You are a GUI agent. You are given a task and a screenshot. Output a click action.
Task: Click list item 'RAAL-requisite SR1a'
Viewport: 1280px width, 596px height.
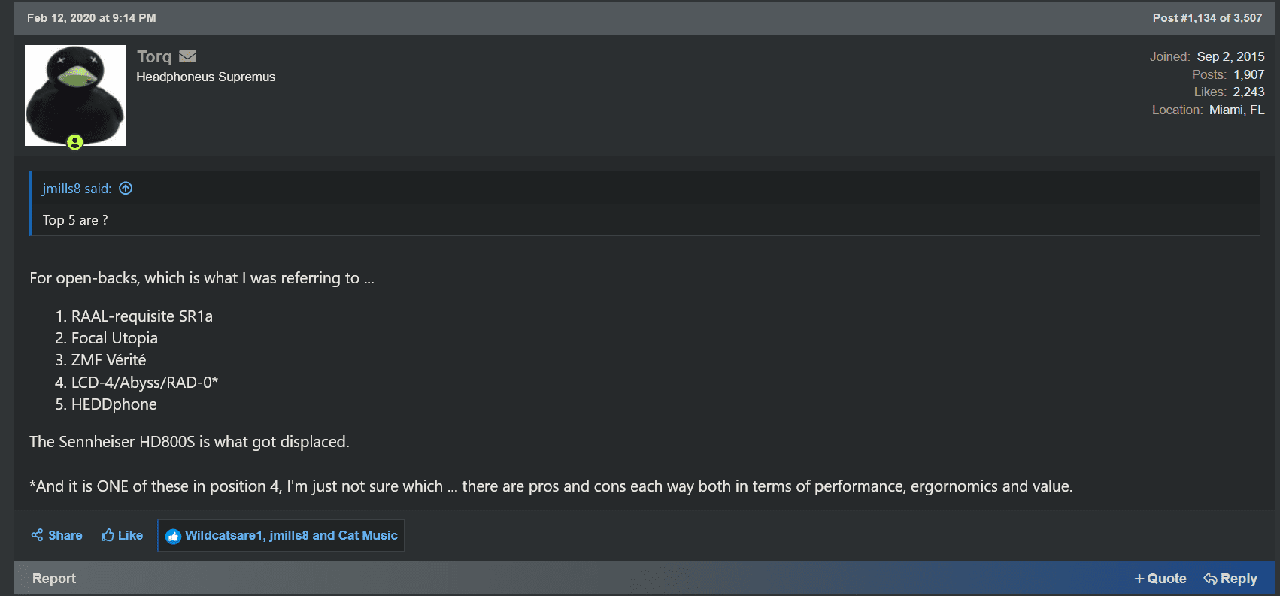(x=142, y=316)
